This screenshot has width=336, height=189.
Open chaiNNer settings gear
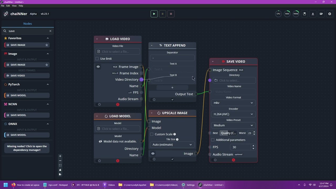click(x=330, y=14)
